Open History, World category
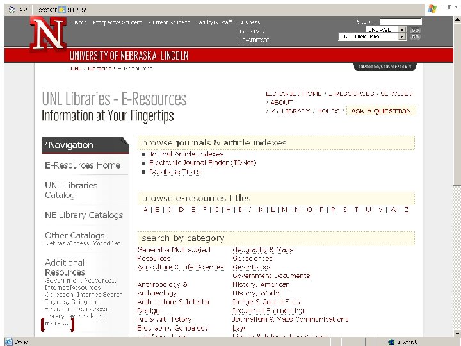This screenshot has height=346, width=461. coord(255,293)
